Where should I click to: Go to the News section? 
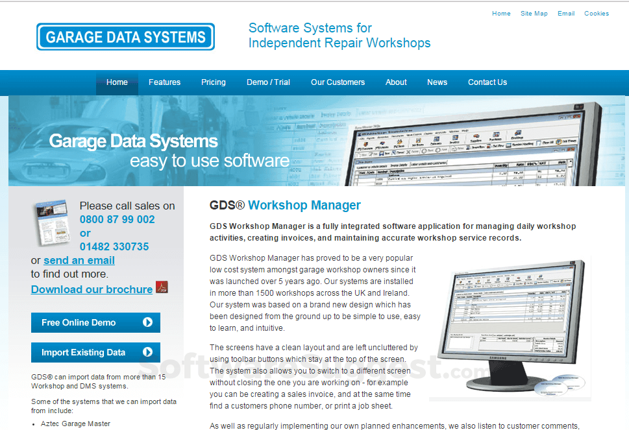[x=437, y=82]
